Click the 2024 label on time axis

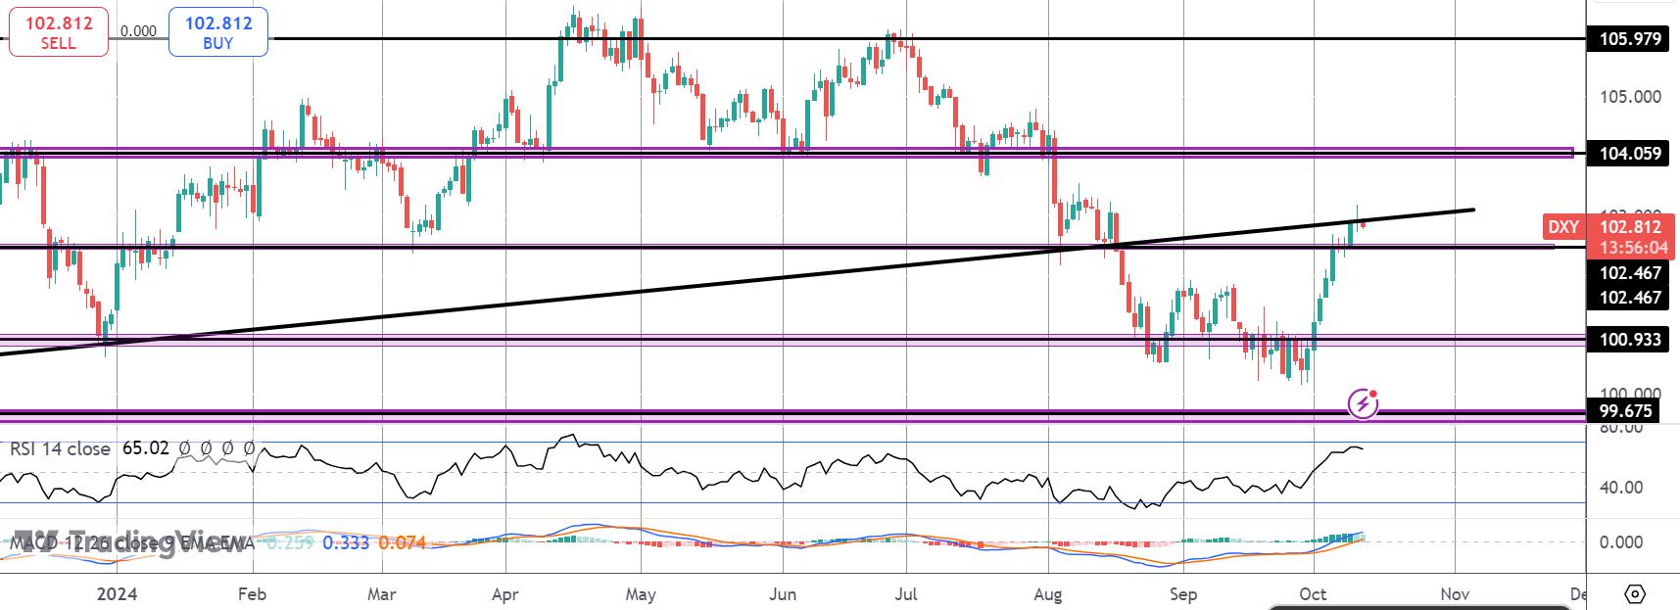(x=117, y=594)
